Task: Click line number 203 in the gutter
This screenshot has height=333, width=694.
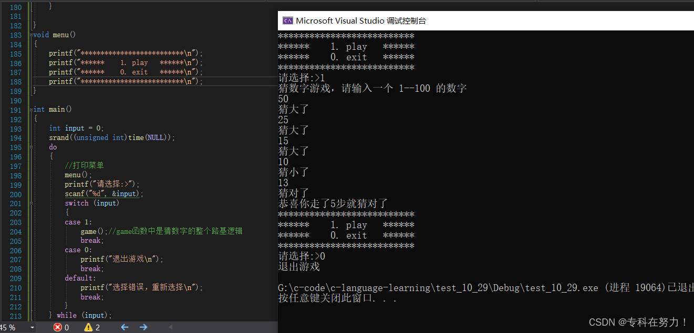Action: pyautogui.click(x=16, y=222)
